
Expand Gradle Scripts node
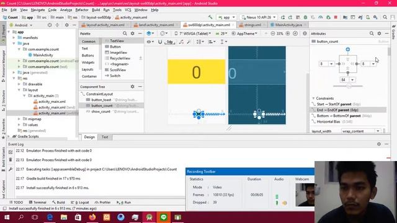click(x=9, y=136)
